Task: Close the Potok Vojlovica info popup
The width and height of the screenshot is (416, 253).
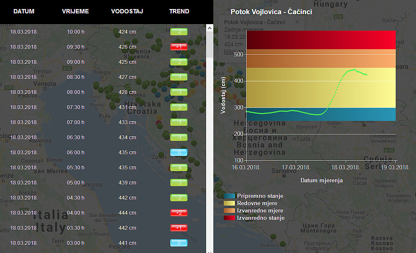Action: click(x=297, y=22)
